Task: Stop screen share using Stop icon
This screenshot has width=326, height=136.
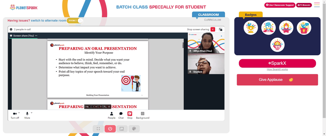Action: coord(130,115)
